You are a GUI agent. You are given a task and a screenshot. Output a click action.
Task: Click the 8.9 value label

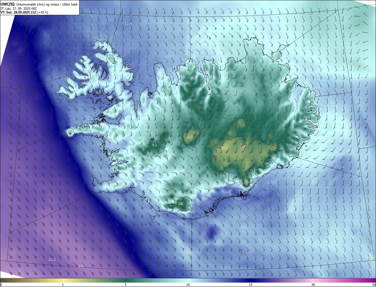click(x=359, y=65)
